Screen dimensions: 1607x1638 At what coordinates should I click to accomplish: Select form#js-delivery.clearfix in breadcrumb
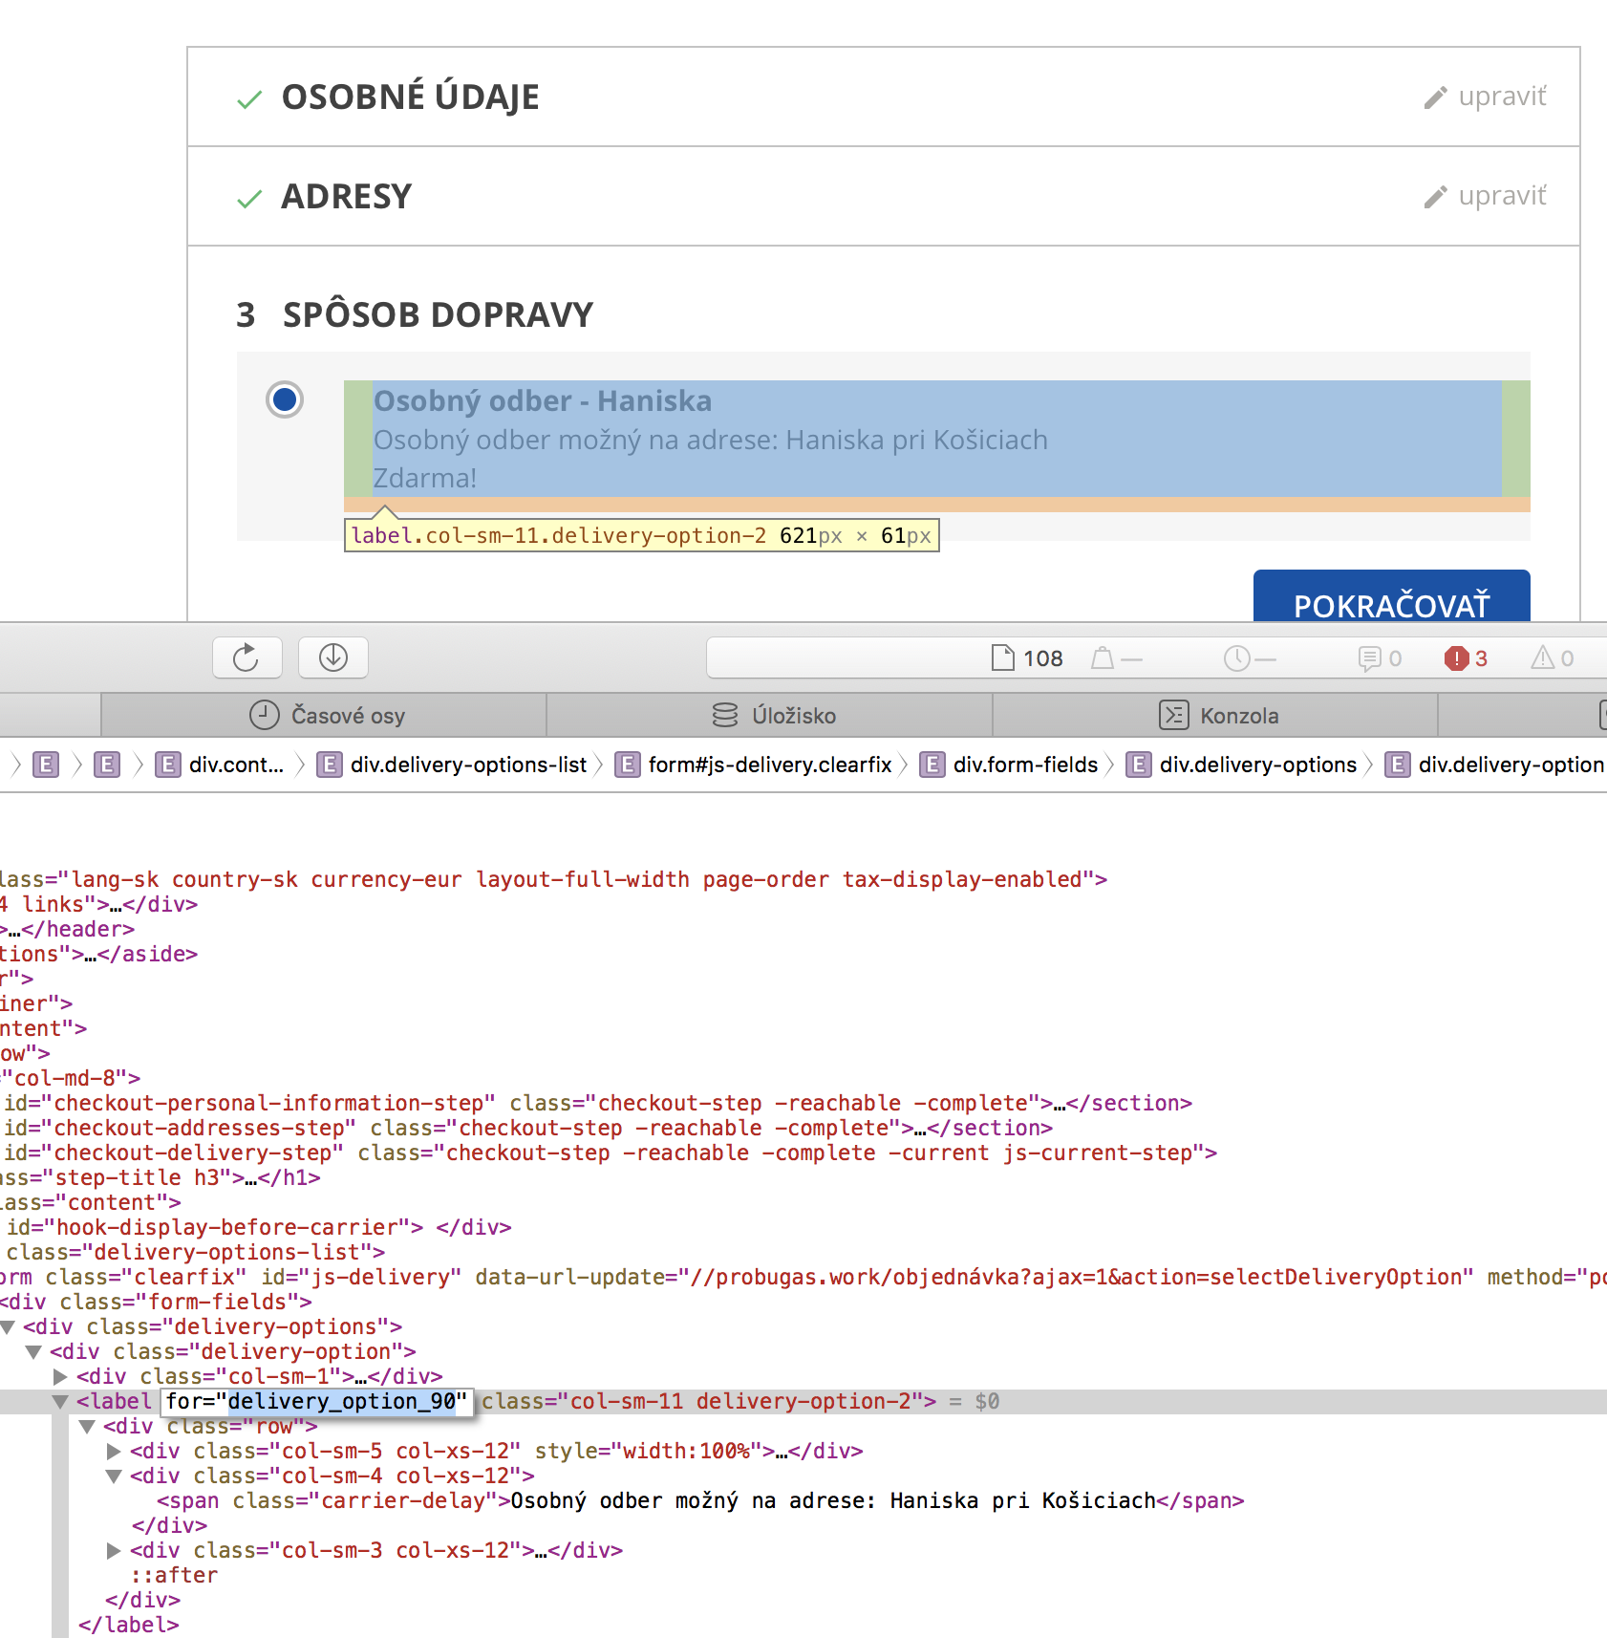coord(755,765)
